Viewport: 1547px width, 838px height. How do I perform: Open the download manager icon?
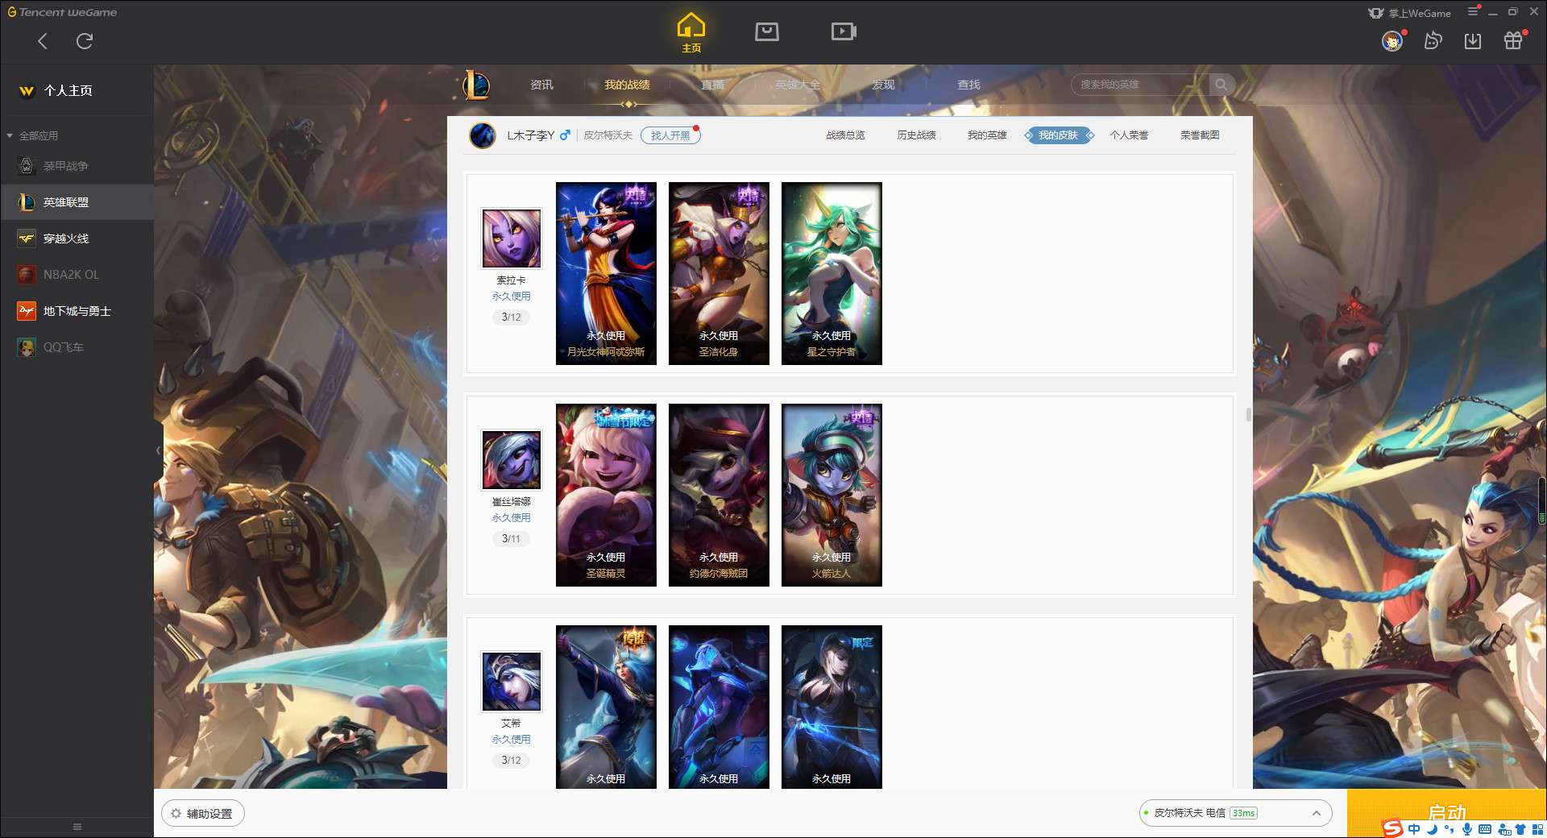pos(1473,41)
